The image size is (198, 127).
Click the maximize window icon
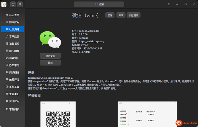186,4
